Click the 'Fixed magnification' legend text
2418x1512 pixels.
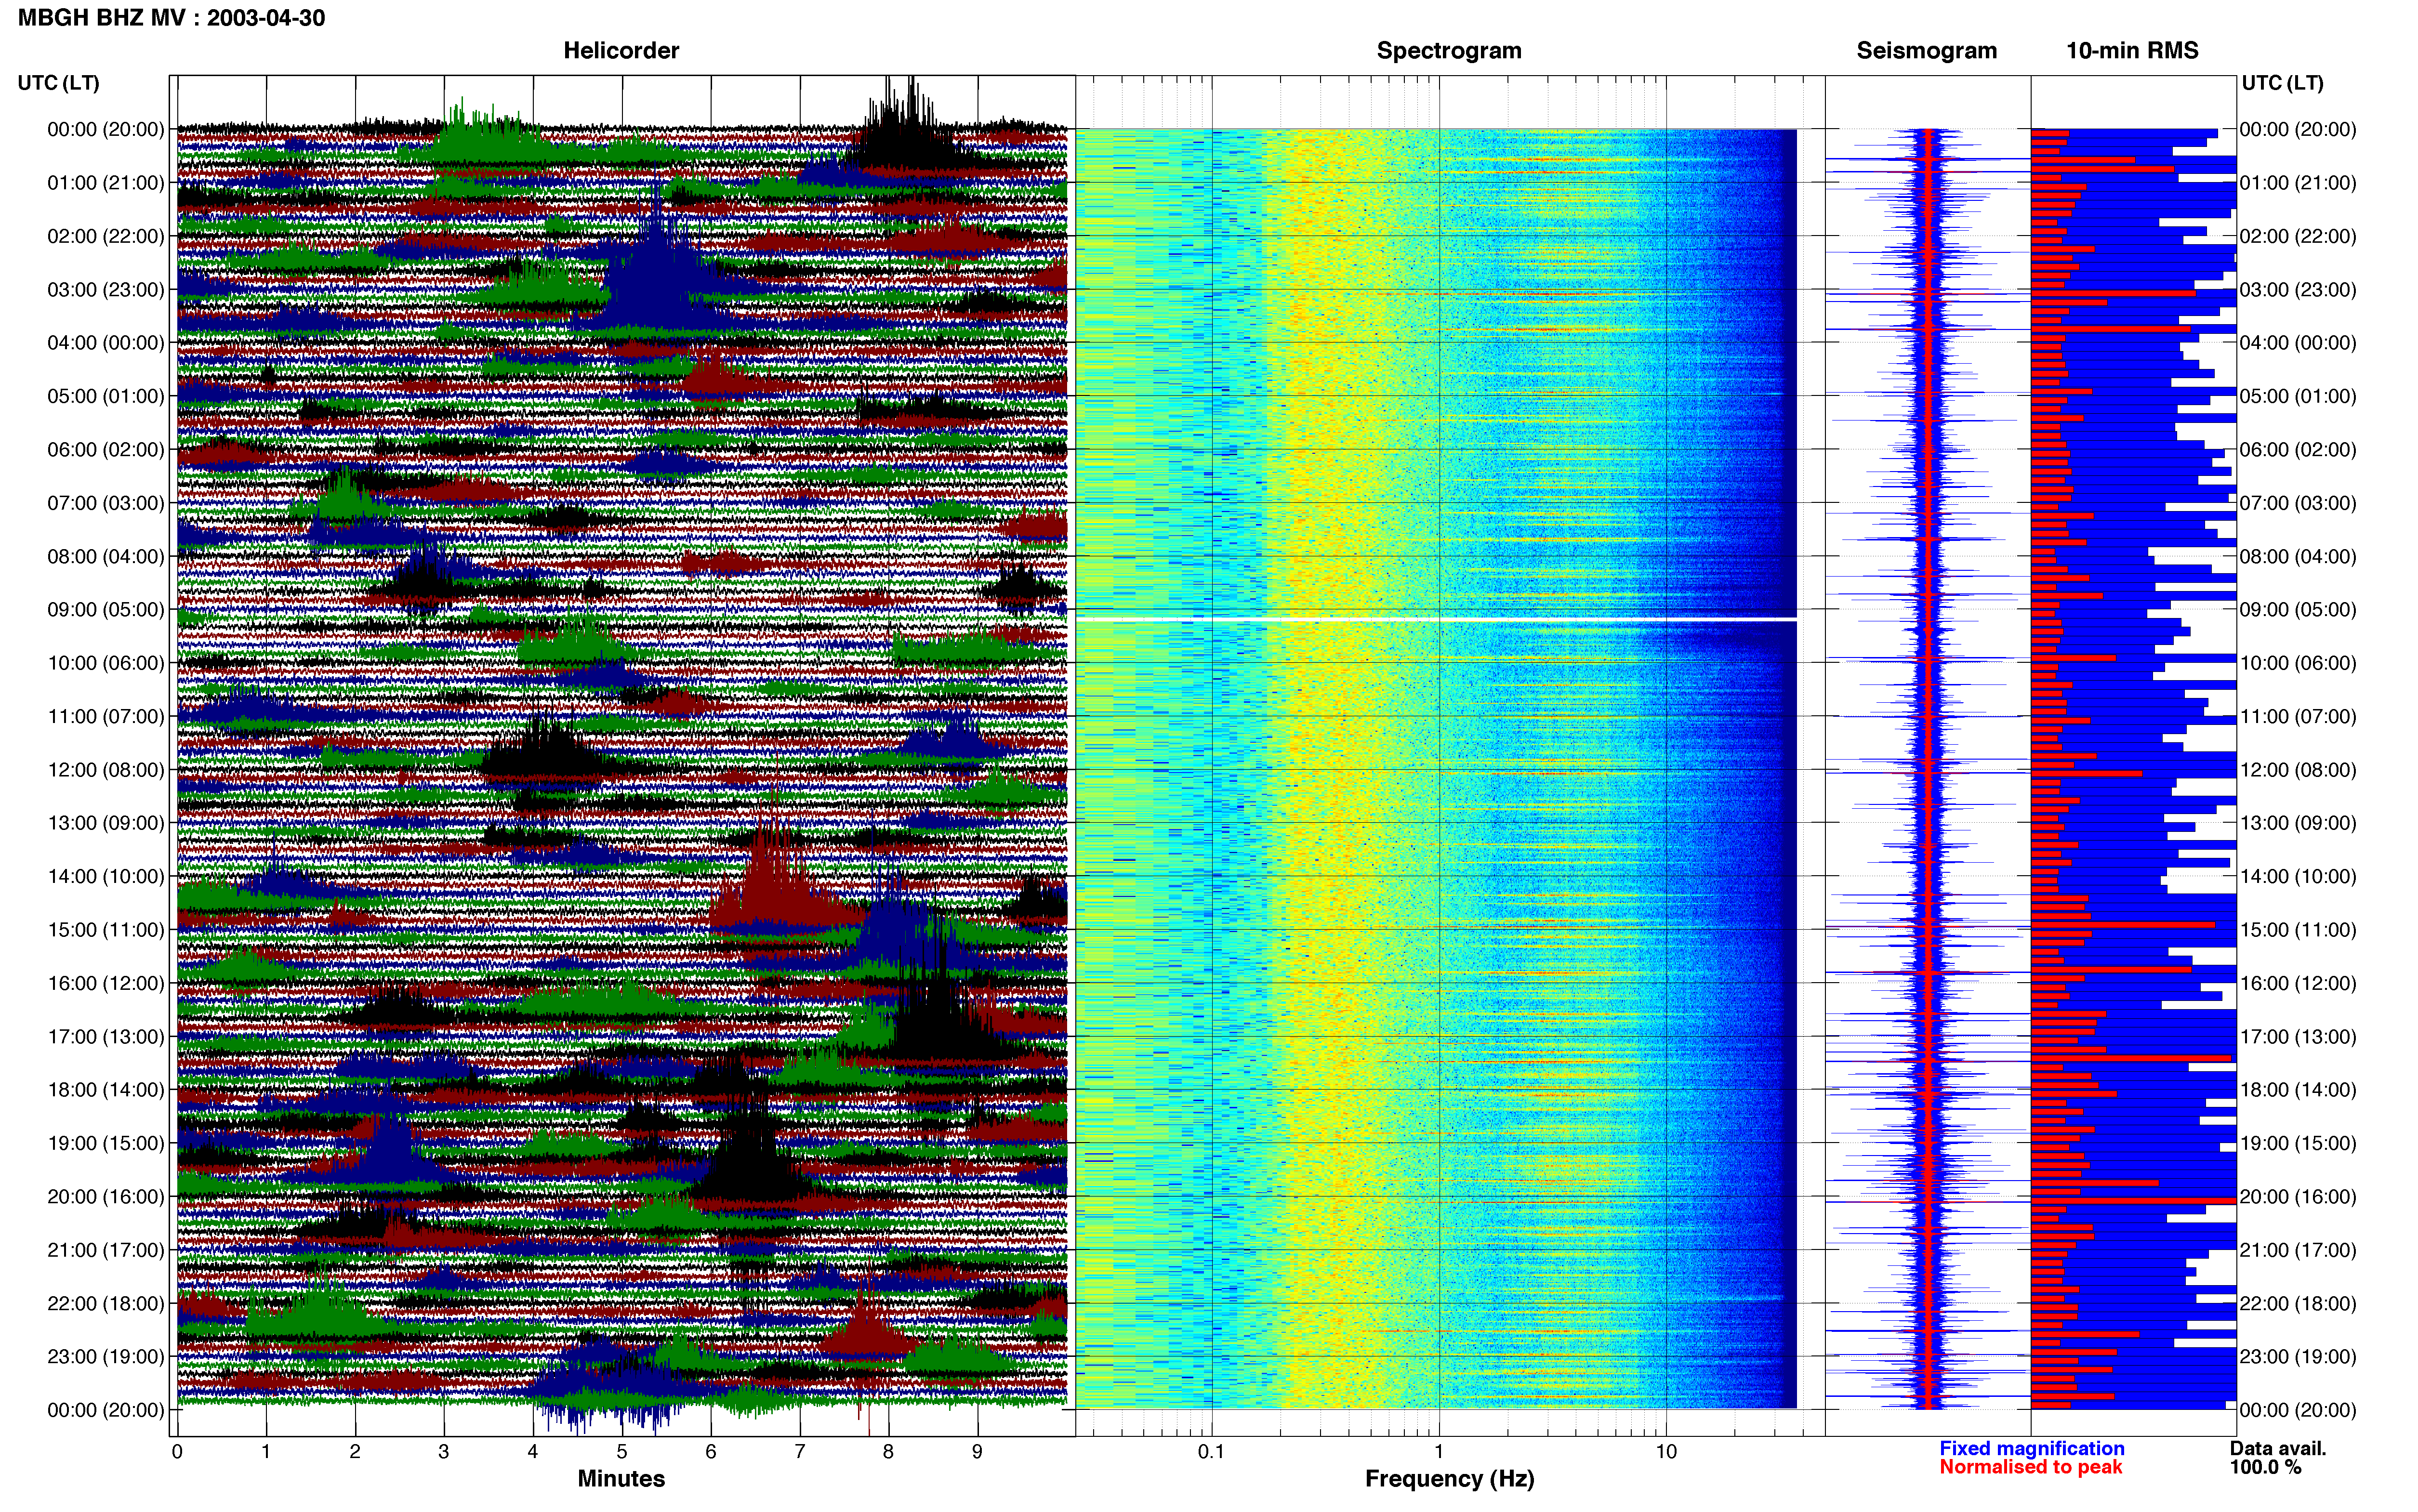(x=2031, y=1448)
